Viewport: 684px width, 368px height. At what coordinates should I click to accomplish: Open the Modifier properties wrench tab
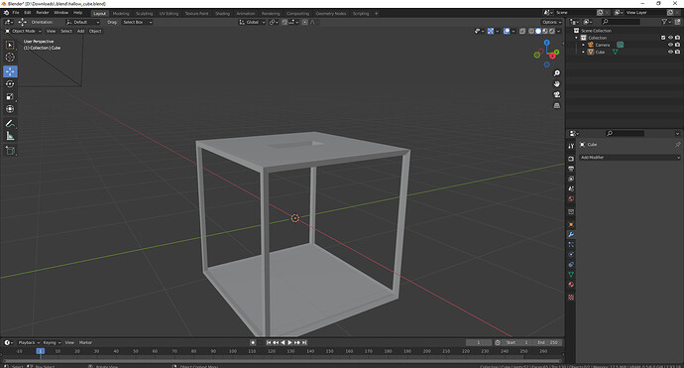pyautogui.click(x=571, y=234)
